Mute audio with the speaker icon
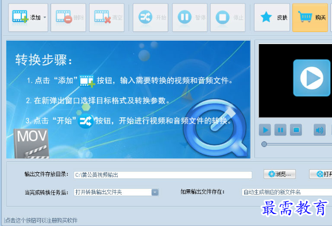The image size is (332, 226). pyautogui.click(x=319, y=130)
